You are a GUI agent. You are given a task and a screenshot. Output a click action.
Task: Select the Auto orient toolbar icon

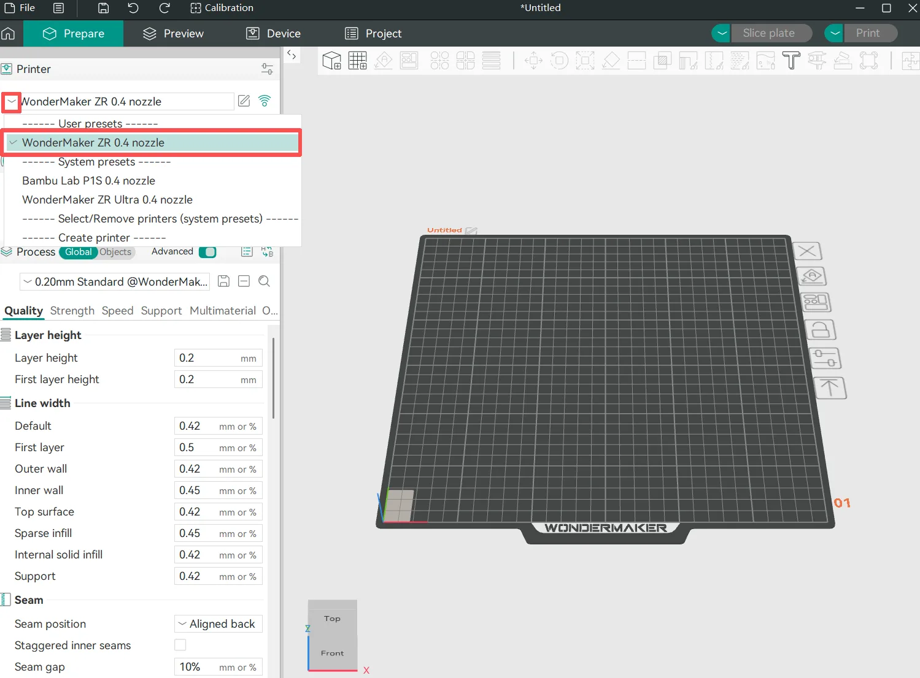pos(384,60)
